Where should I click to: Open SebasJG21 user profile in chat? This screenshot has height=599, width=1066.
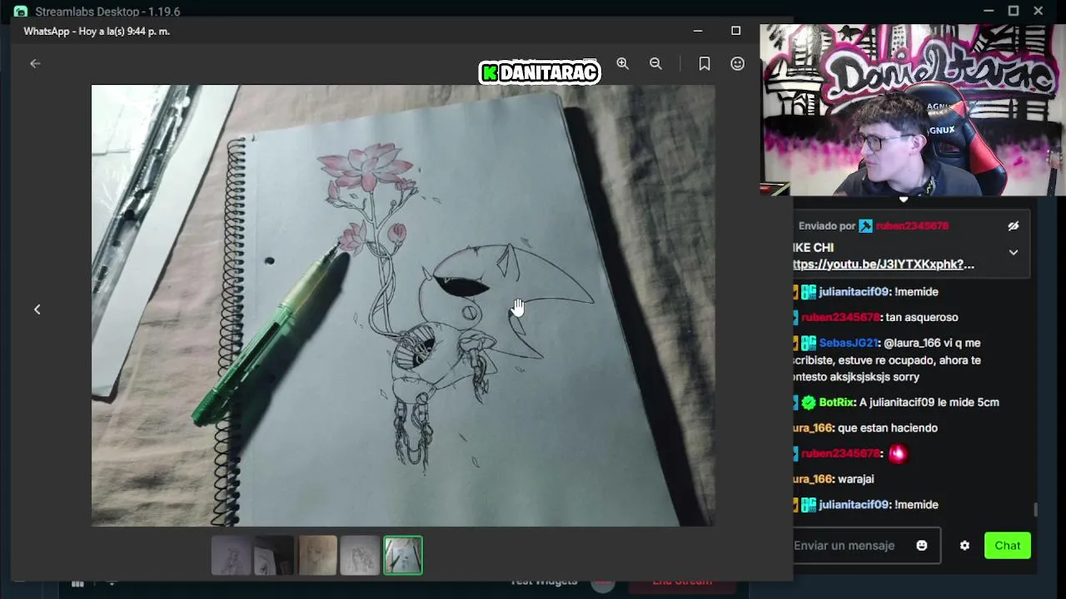tap(849, 343)
